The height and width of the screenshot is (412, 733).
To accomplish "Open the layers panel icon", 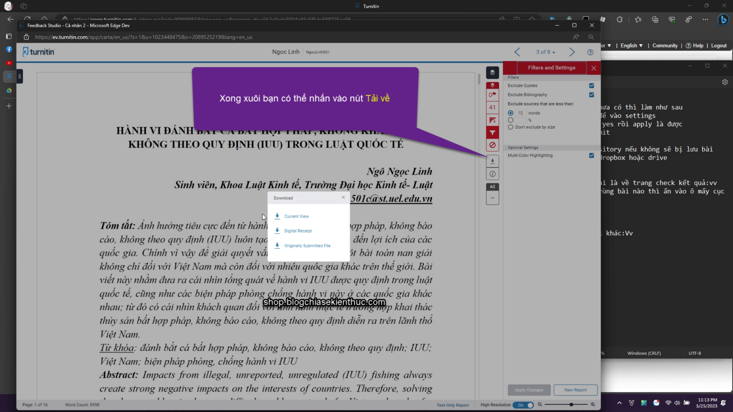I will pos(492,72).
